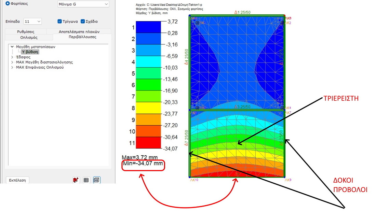Open the Επίπεδα levels dropdown
Screen dimensions: 376x211
click(x=33, y=21)
